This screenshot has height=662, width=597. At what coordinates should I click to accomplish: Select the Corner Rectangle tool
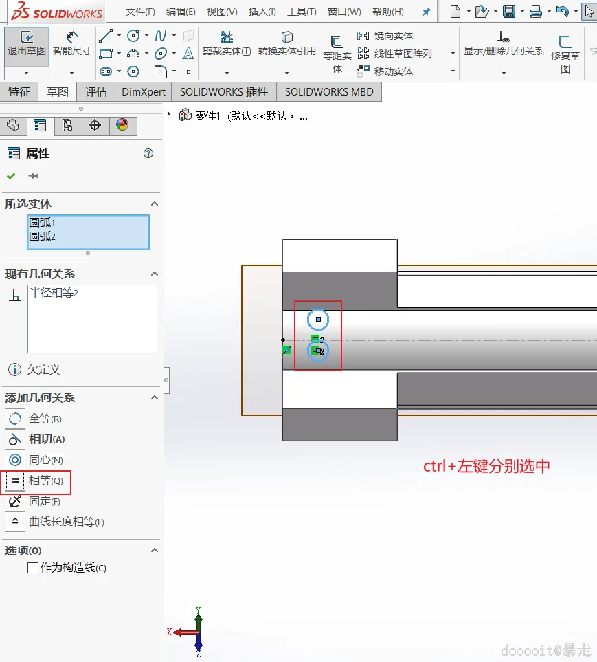(x=106, y=54)
